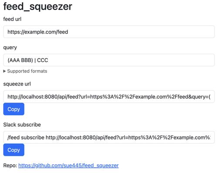Click into the query input box
Viewport: 218px width, 173px height.
pos(109,60)
